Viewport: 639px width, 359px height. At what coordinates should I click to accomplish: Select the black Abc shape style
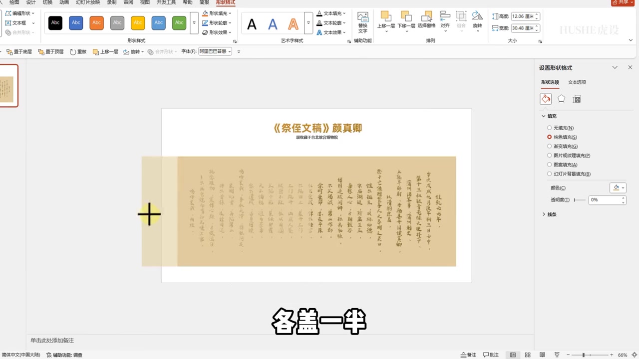[x=55, y=22]
